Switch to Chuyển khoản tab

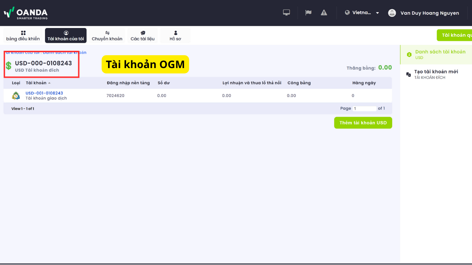(x=107, y=36)
